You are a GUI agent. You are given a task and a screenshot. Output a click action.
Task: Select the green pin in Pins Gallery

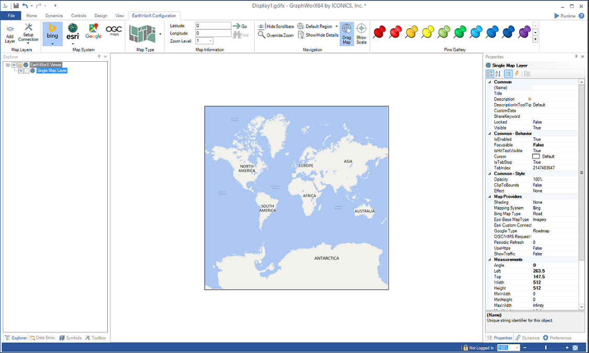[x=460, y=32]
